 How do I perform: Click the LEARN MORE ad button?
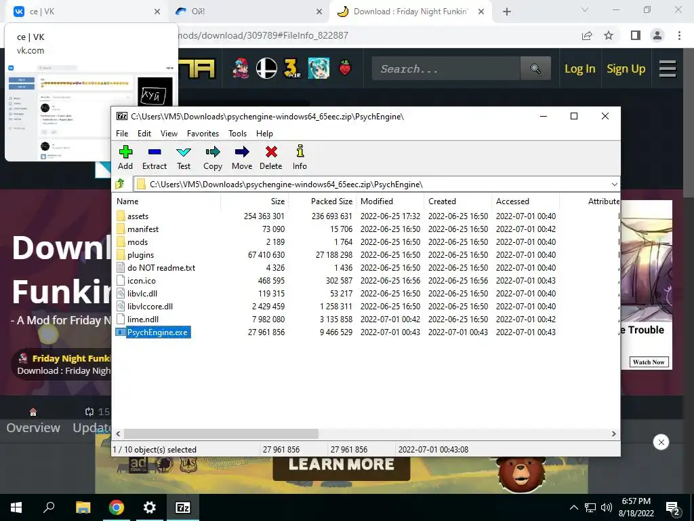click(x=342, y=464)
